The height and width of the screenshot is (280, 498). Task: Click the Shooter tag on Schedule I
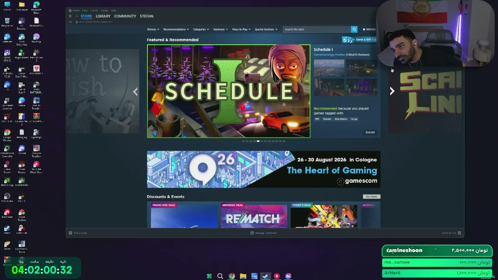pos(327,119)
